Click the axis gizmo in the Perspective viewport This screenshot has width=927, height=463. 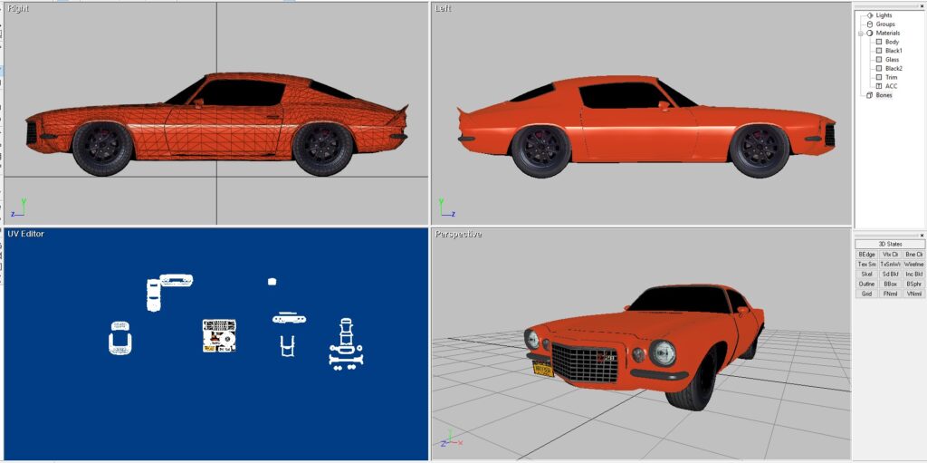pyautogui.click(x=453, y=439)
